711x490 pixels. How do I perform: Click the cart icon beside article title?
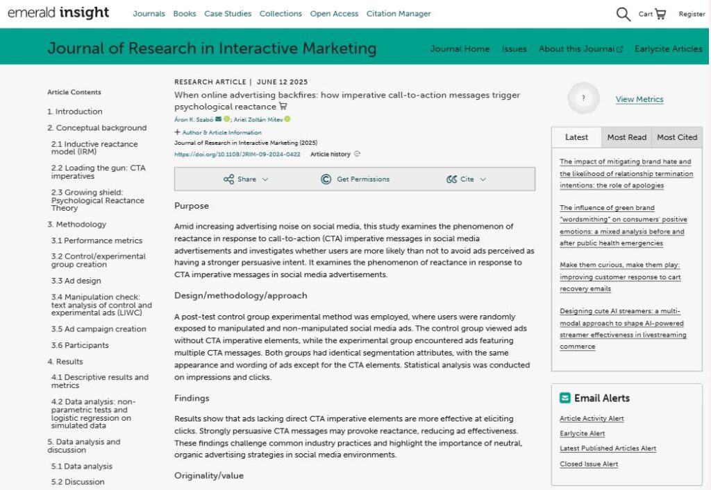click(283, 107)
